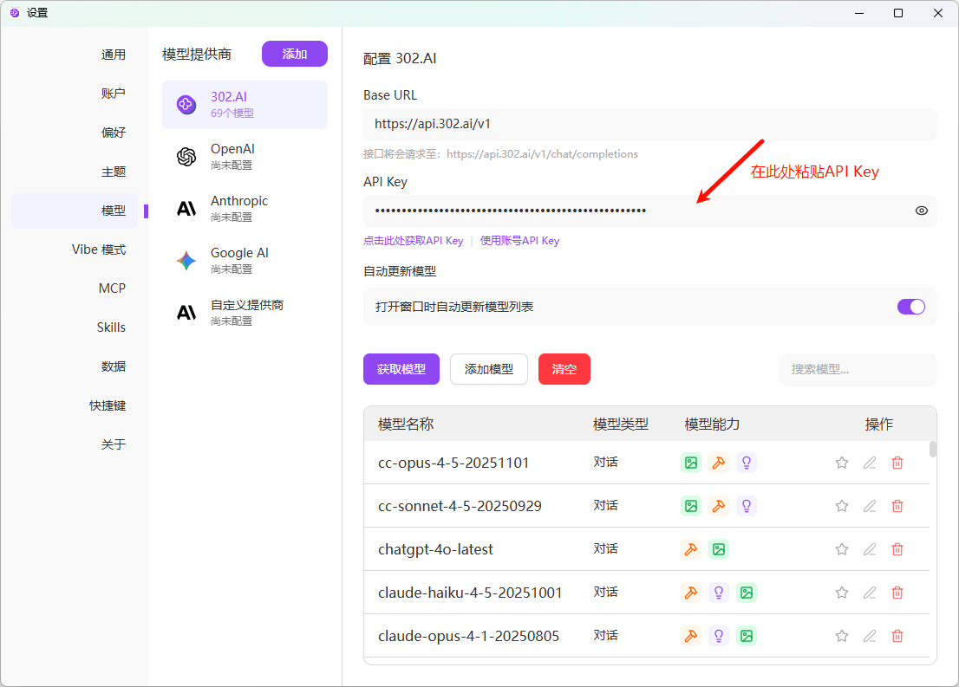Delete the cc-sonnet-4-5-20250929 model
Image resolution: width=959 pixels, height=687 pixels.
897,506
